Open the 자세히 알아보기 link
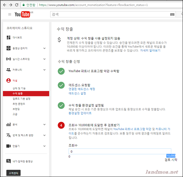The image size is (183, 177). coord(150,50)
